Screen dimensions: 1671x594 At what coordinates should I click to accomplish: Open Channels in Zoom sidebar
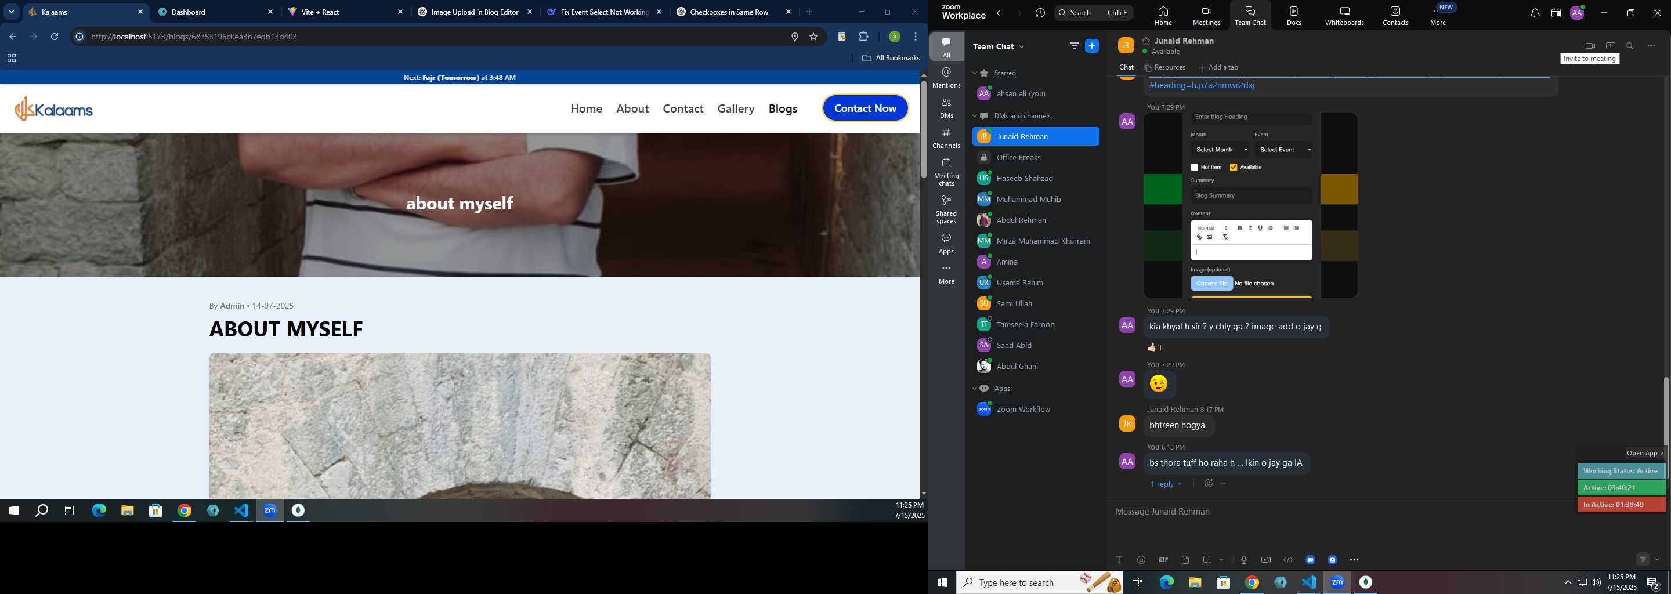pyautogui.click(x=946, y=138)
